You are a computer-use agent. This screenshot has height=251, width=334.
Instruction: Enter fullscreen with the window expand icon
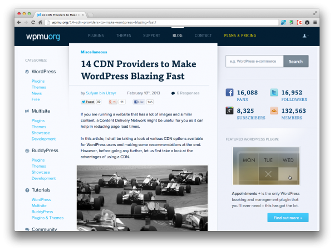tap(315, 13)
